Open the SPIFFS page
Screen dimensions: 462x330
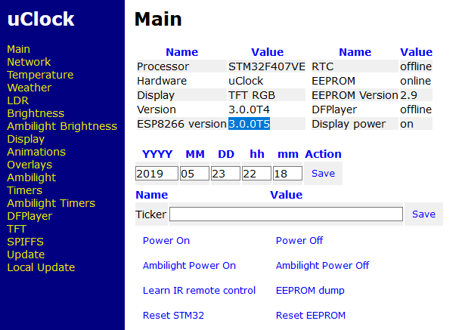pos(26,242)
